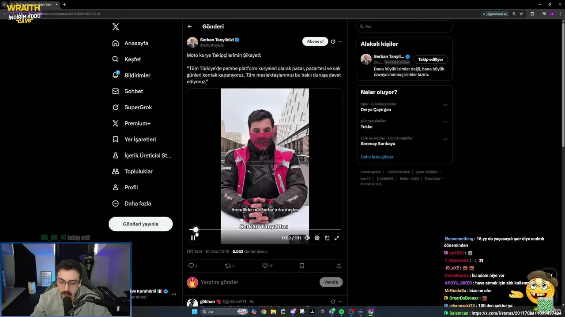Screen dimensions: 565x317
Task: Click the Ara search field on X
Action: [404, 26]
